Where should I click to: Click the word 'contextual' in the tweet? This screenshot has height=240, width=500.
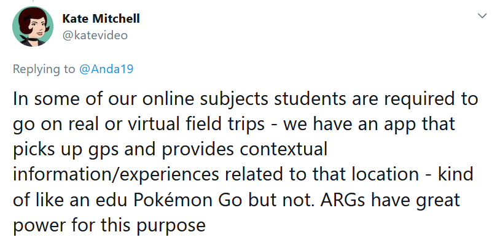(284, 150)
